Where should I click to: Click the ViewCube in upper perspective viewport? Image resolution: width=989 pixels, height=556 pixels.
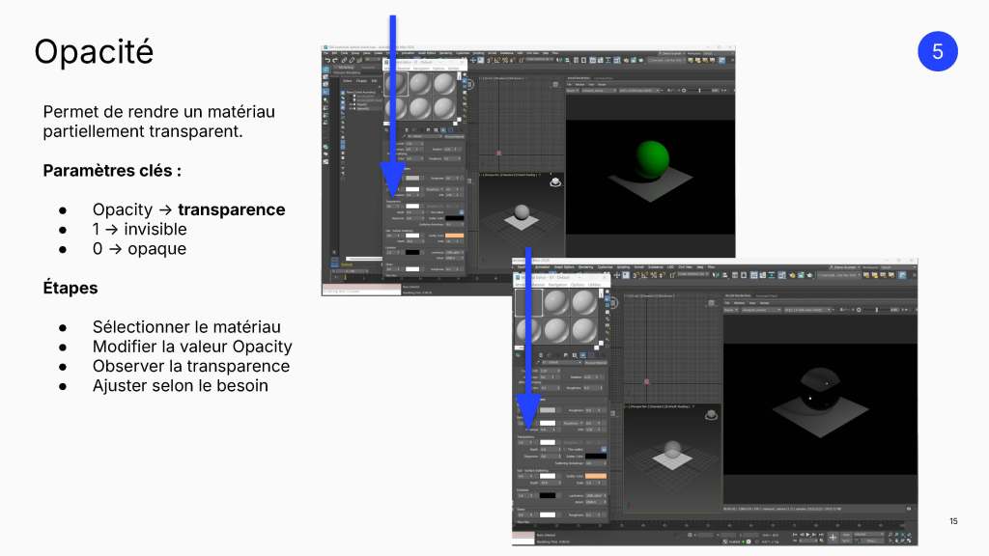click(555, 182)
